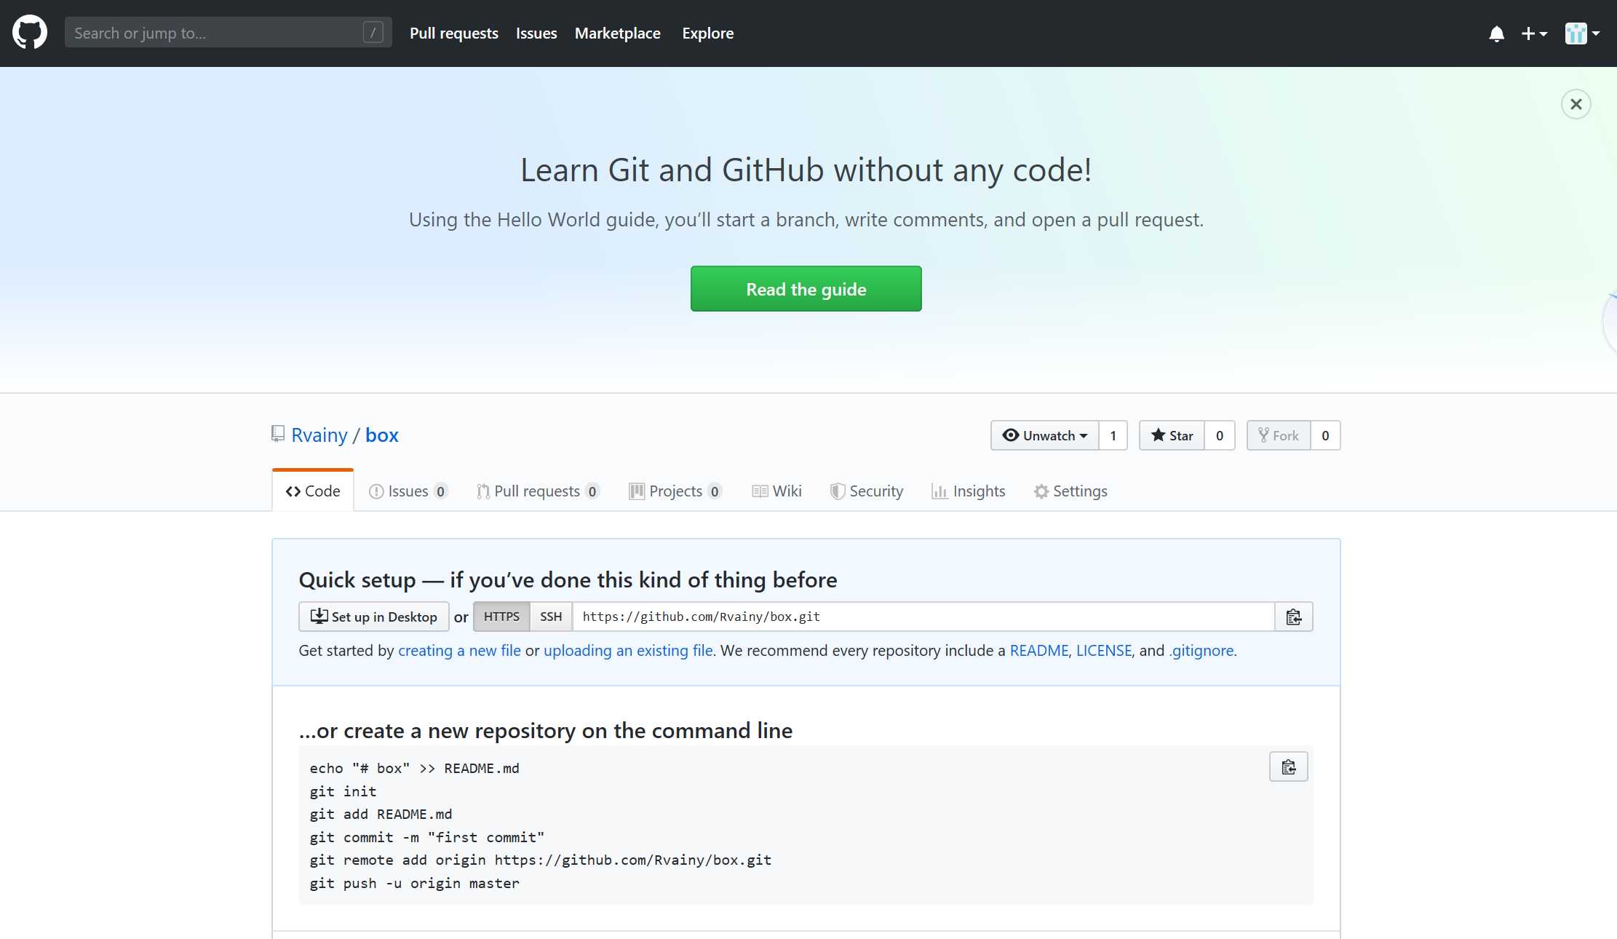Click the Read the guide button
This screenshot has width=1617, height=939.
[806, 289]
